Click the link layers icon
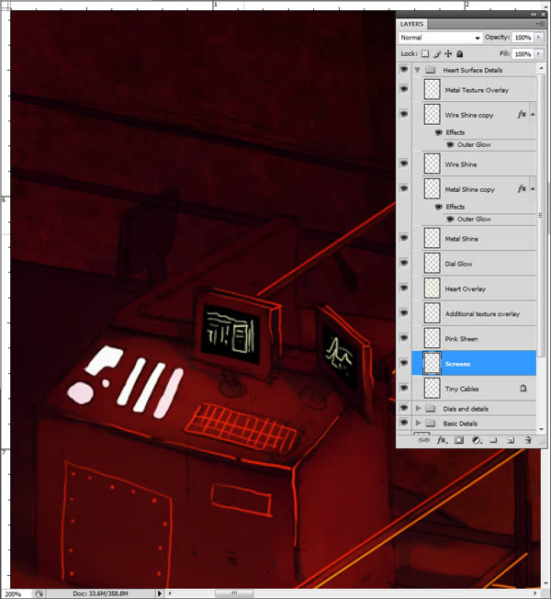The width and height of the screenshot is (551, 599). [423, 440]
